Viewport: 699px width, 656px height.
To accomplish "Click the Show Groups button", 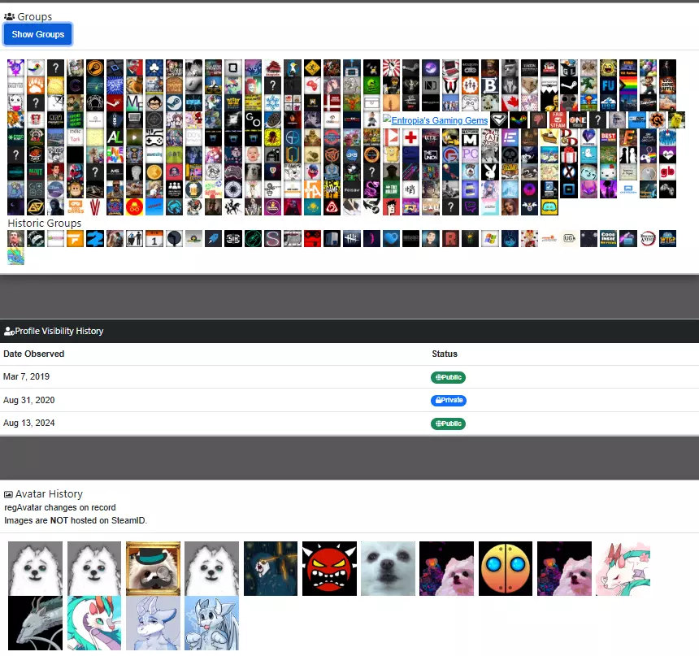I will tap(38, 34).
